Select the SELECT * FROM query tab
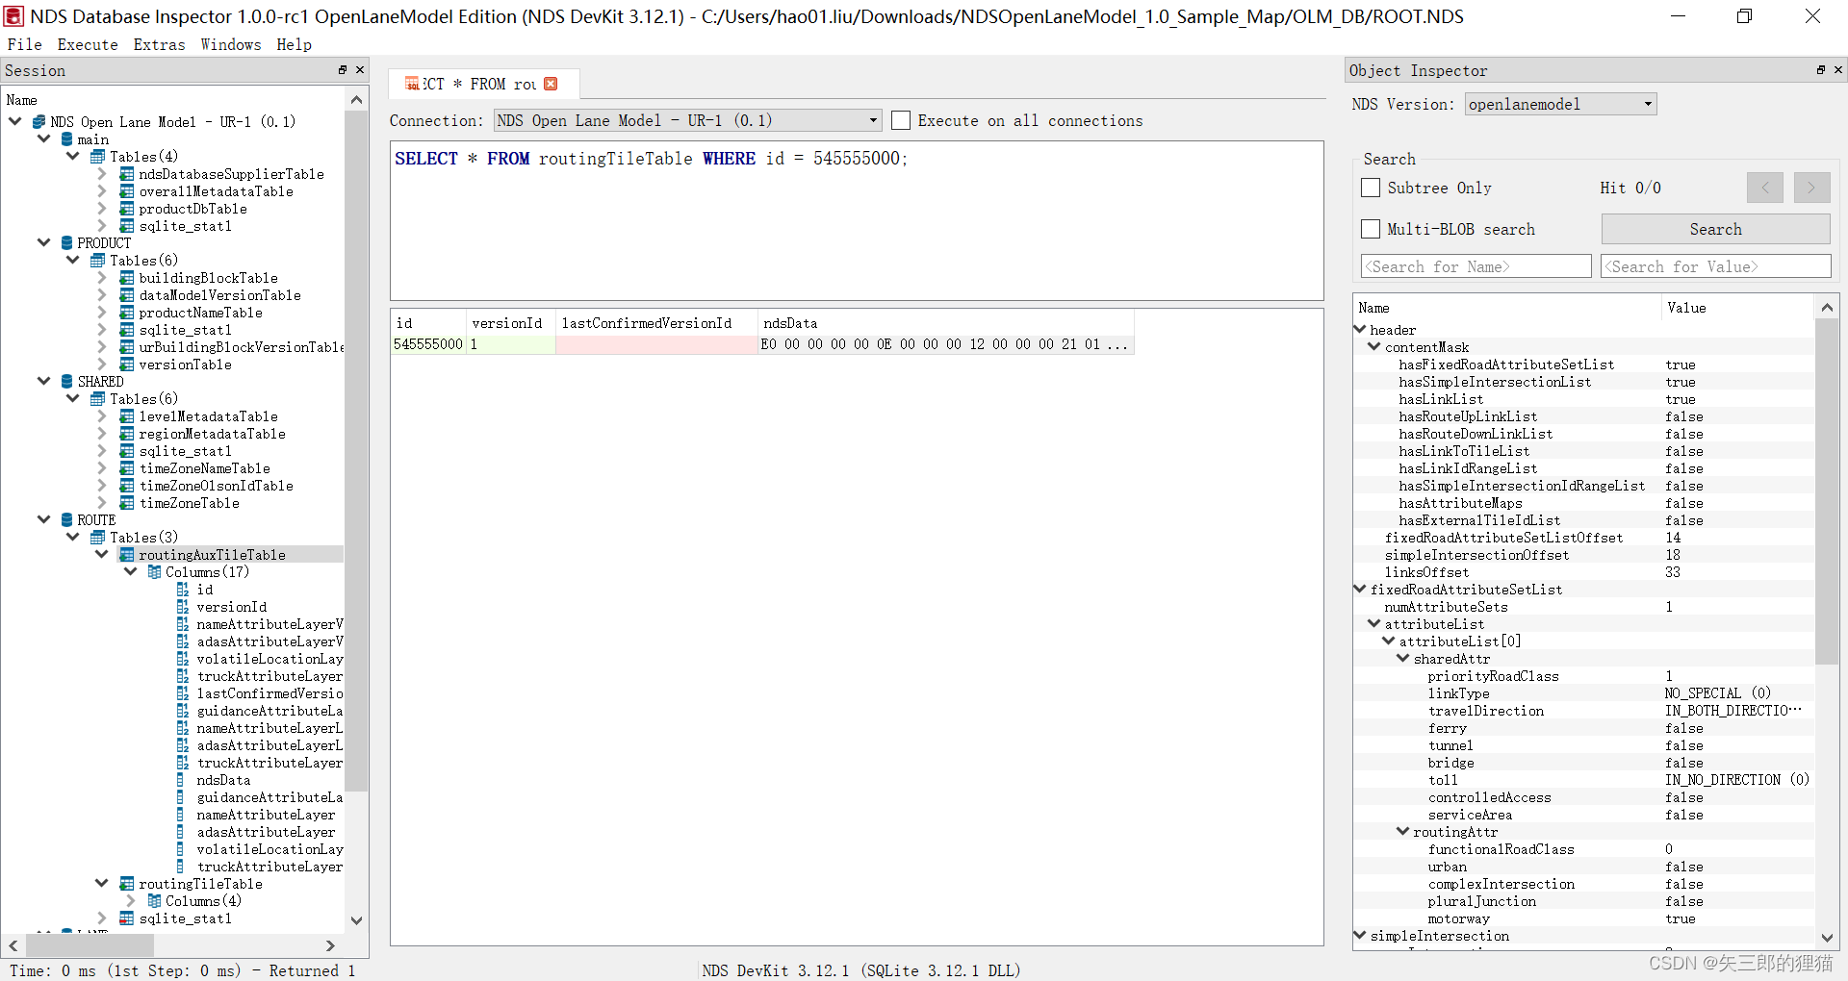The image size is (1848, 981). click(482, 84)
